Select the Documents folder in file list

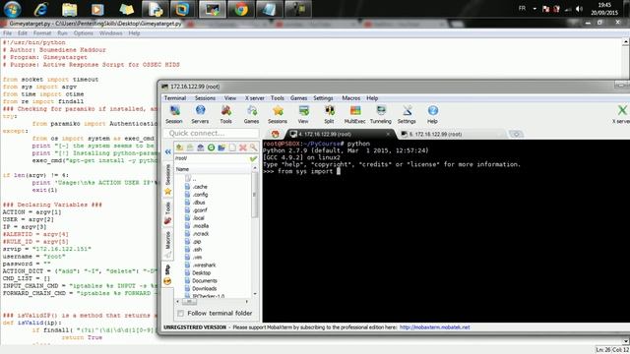tap(201, 281)
